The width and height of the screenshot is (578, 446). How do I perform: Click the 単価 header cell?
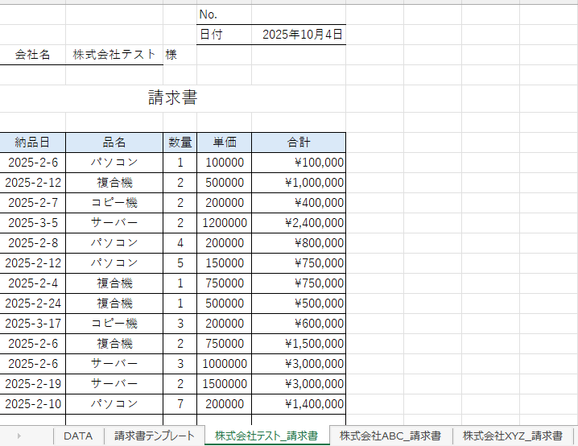[224, 142]
